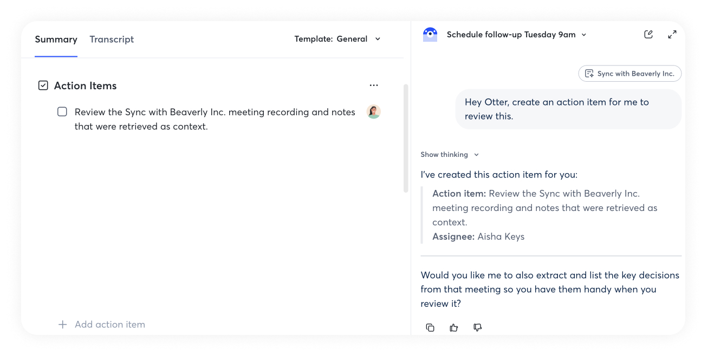Open the Sync with Beaverly Inc. context chip

629,74
